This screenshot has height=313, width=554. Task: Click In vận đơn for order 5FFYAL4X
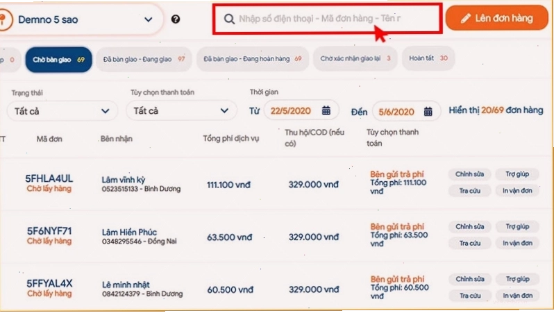pyautogui.click(x=517, y=296)
